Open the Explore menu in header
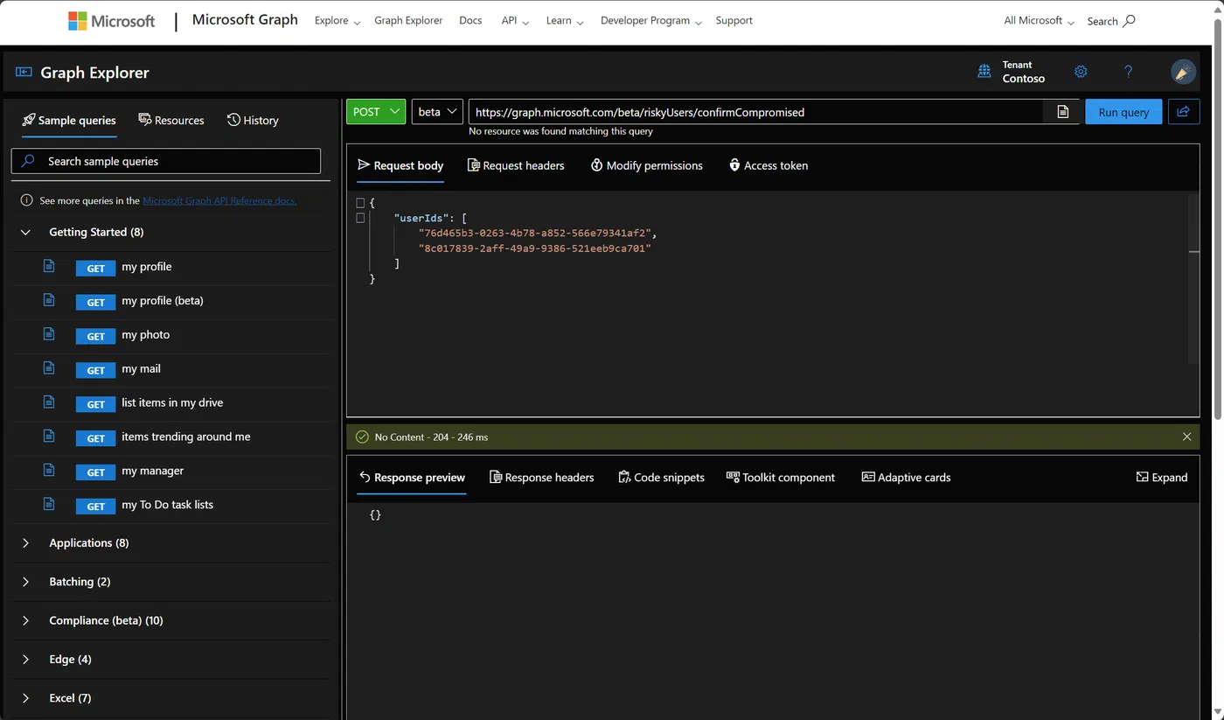The width and height of the screenshot is (1224, 720). click(337, 21)
